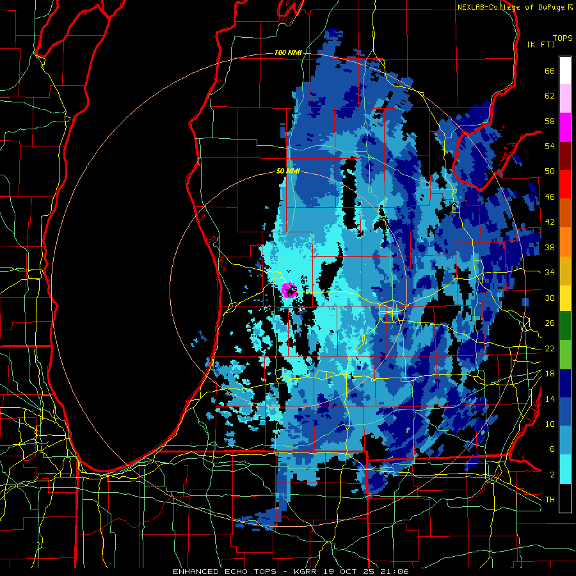
Task: Click the 58 value on the tops scale
Action: click(550, 121)
